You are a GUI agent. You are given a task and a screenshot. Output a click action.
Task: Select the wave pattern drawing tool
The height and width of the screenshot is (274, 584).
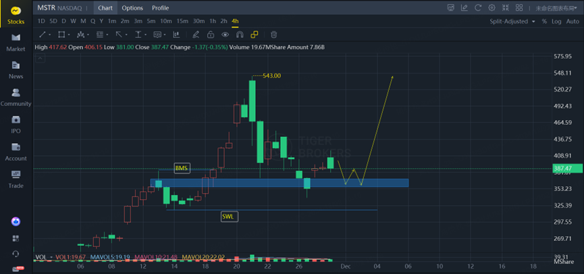click(80, 34)
